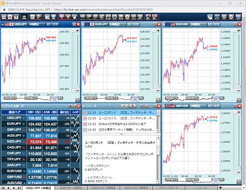Switch to the GBP/USD bottom tab
Image resolution: width=246 pixels, height=190 pixels.
[x=136, y=188]
